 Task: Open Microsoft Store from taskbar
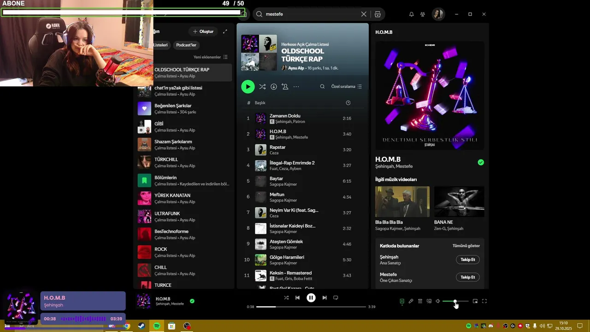[x=171, y=326]
